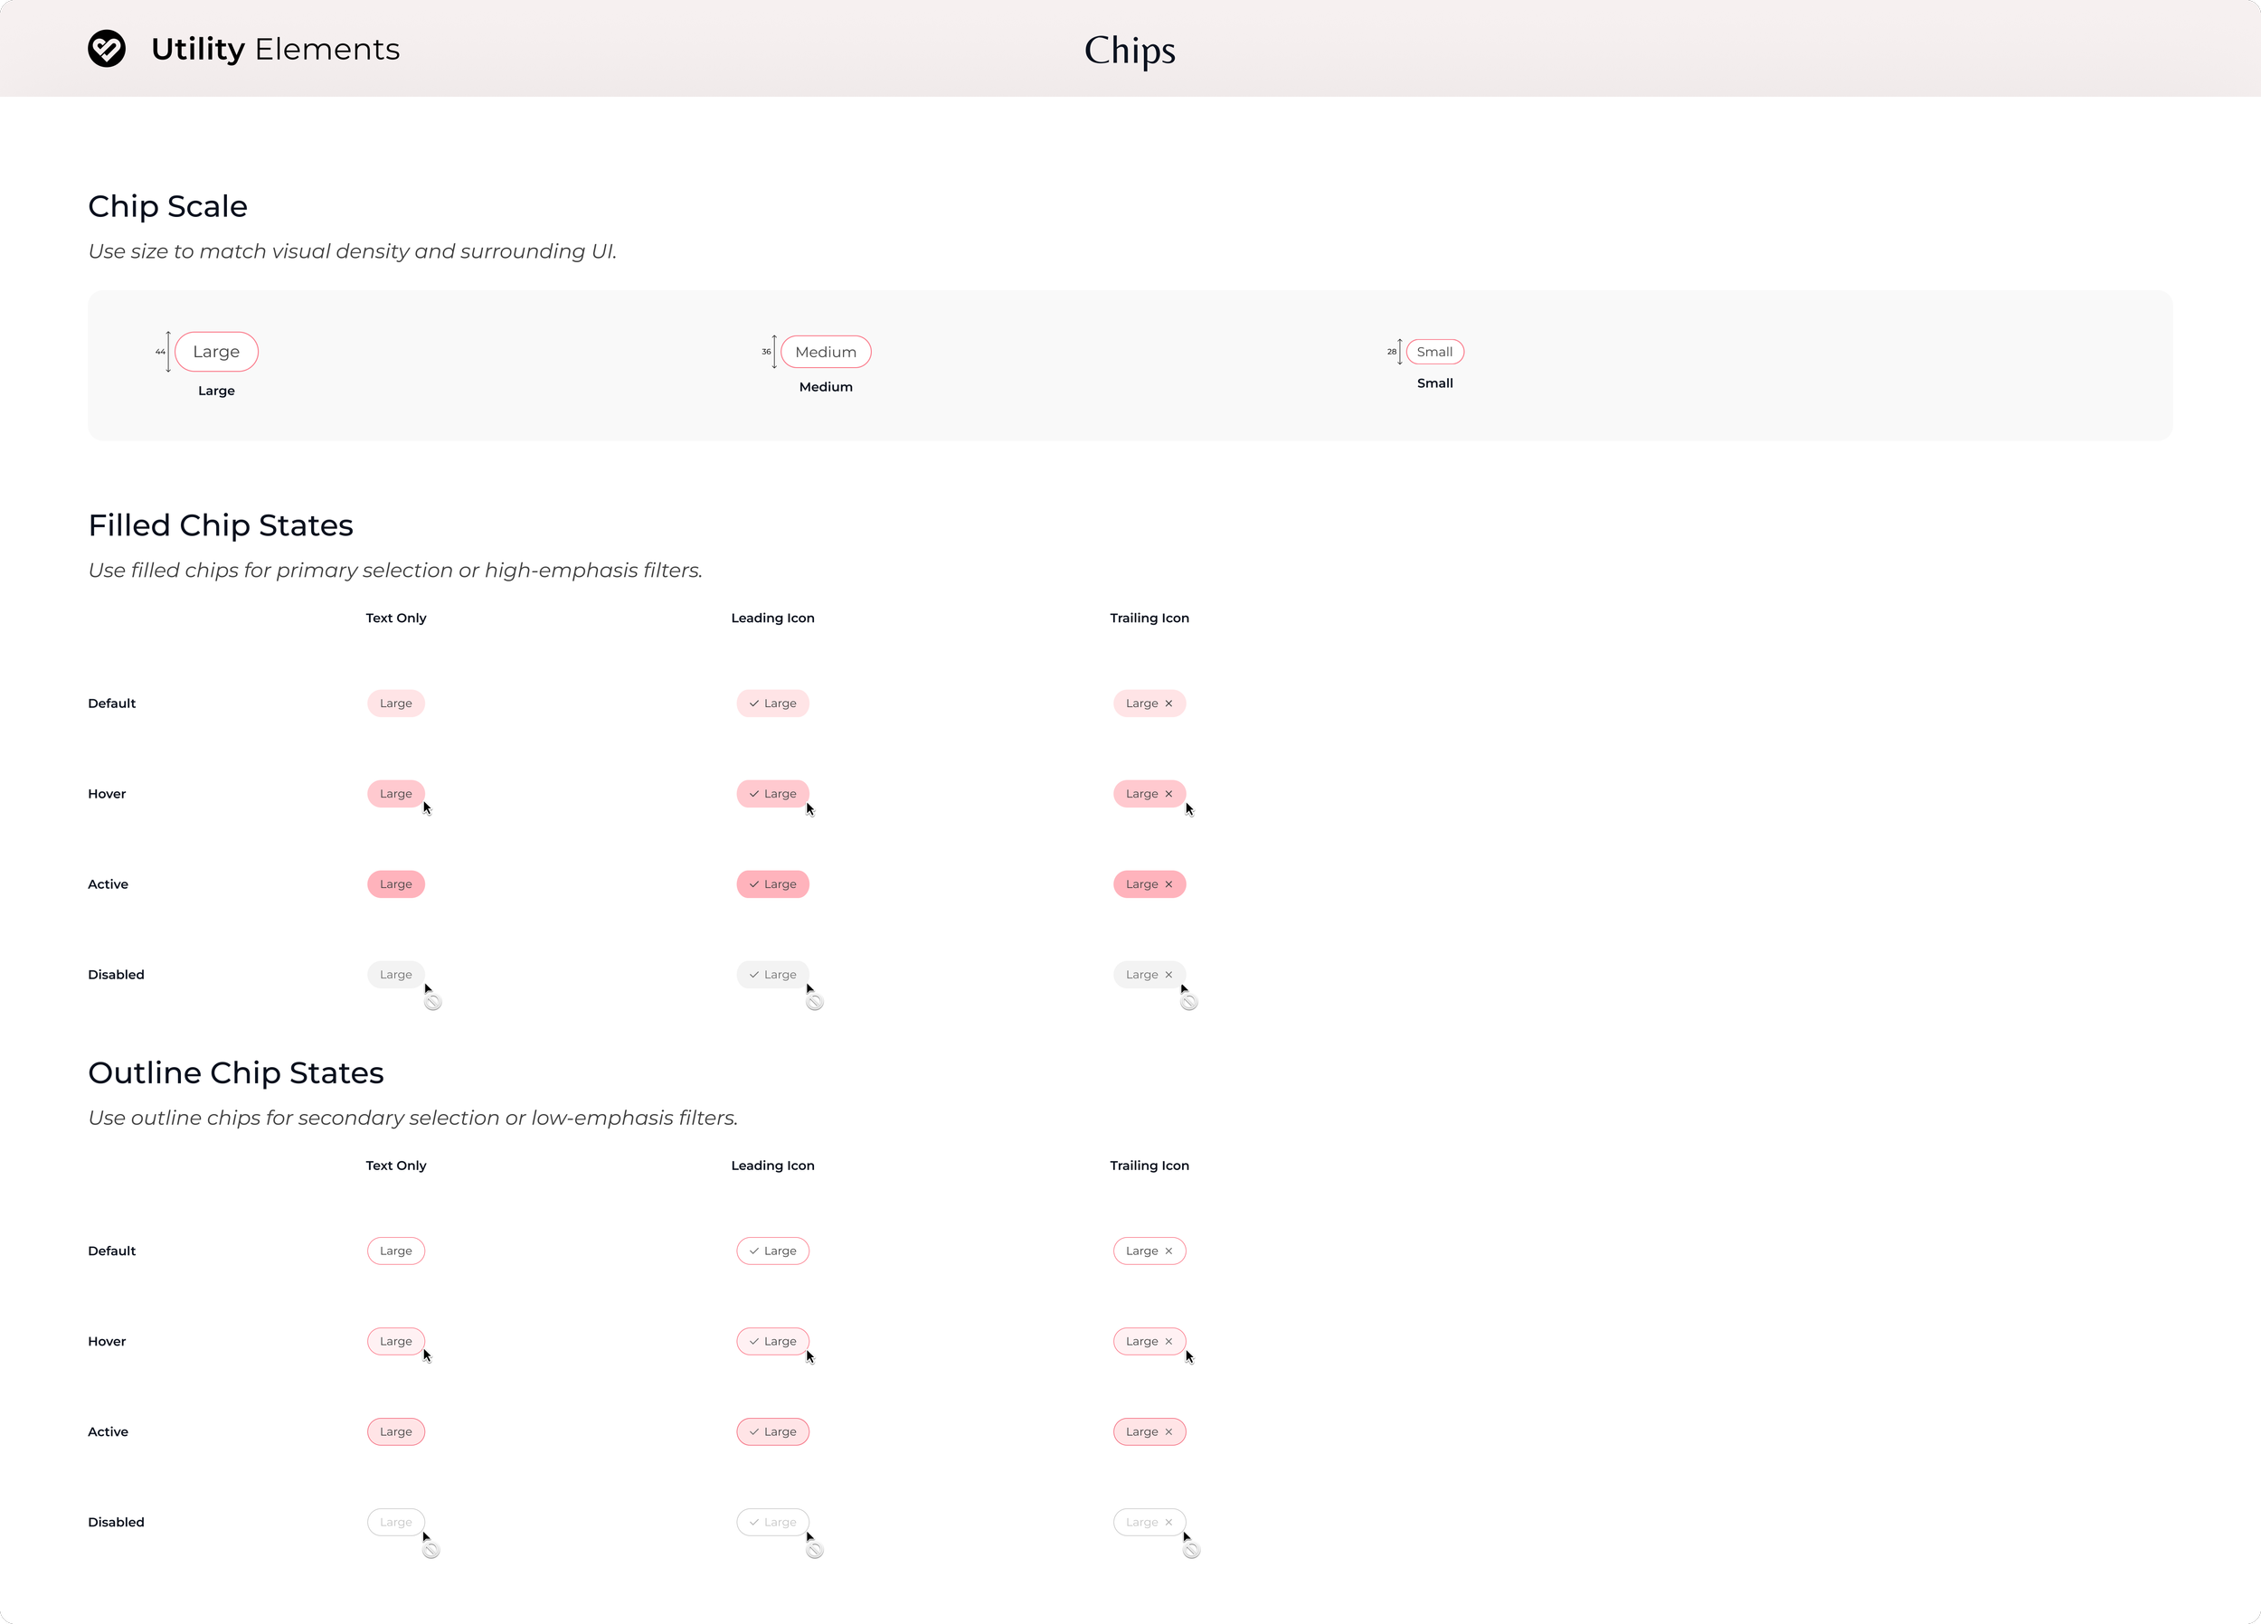The width and height of the screenshot is (2261, 1624).
Task: Select the Medium chip in Chip Scale
Action: (826, 352)
